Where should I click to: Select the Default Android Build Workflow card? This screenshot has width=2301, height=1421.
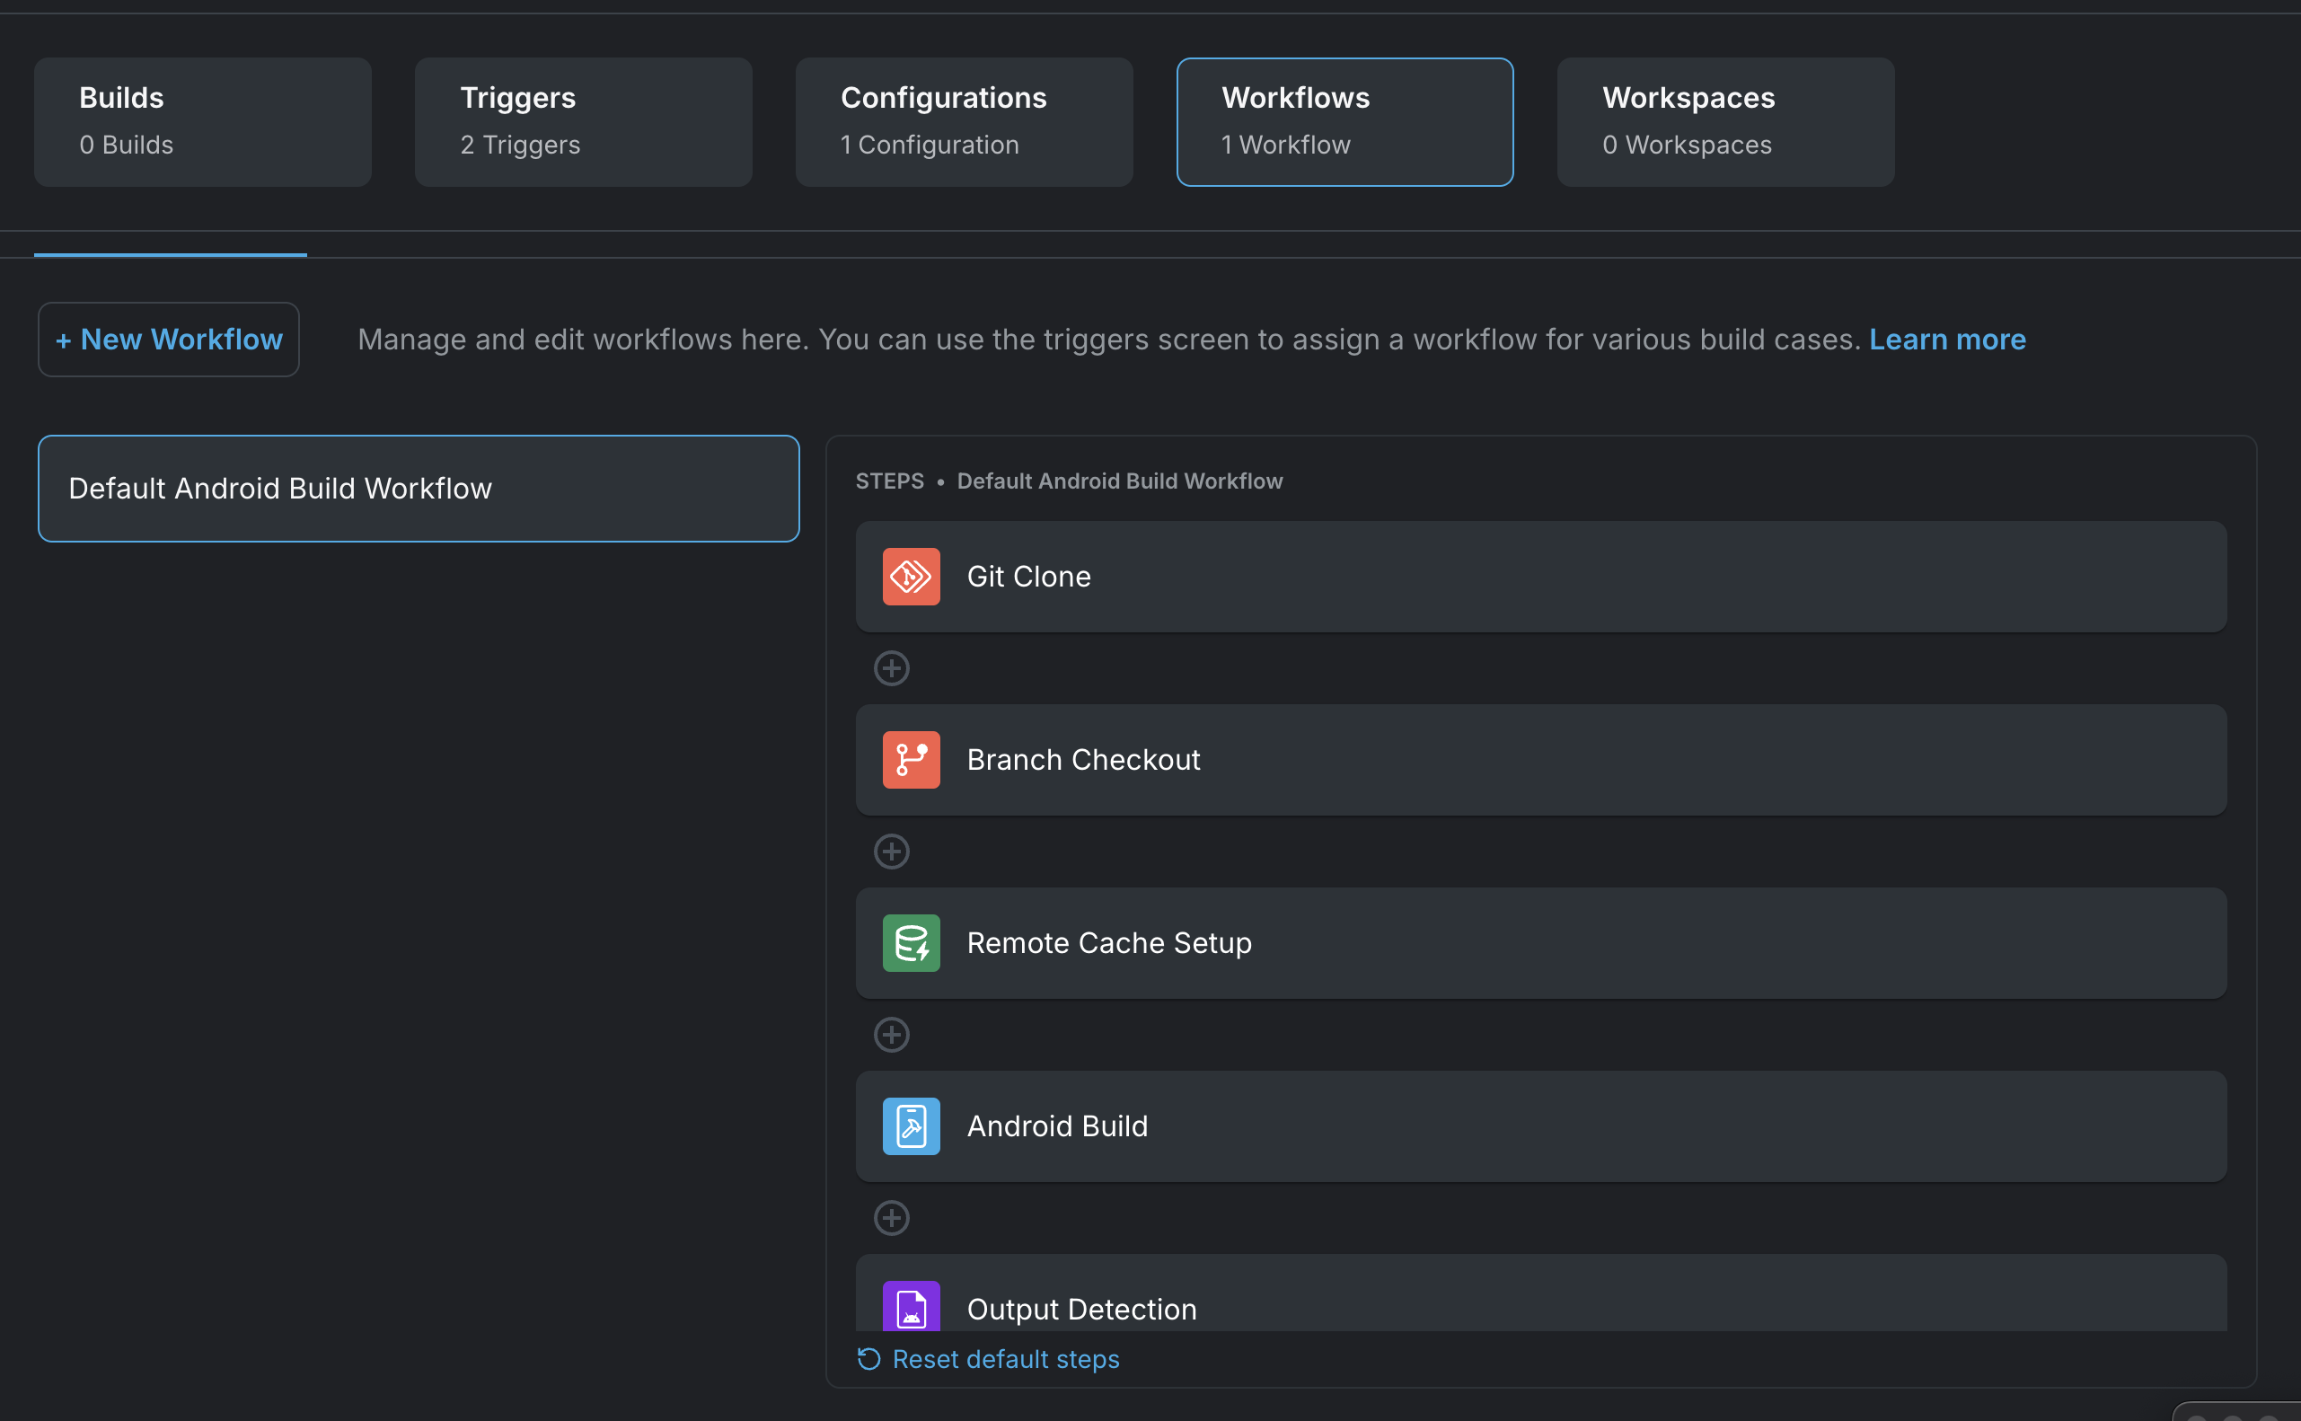click(419, 488)
